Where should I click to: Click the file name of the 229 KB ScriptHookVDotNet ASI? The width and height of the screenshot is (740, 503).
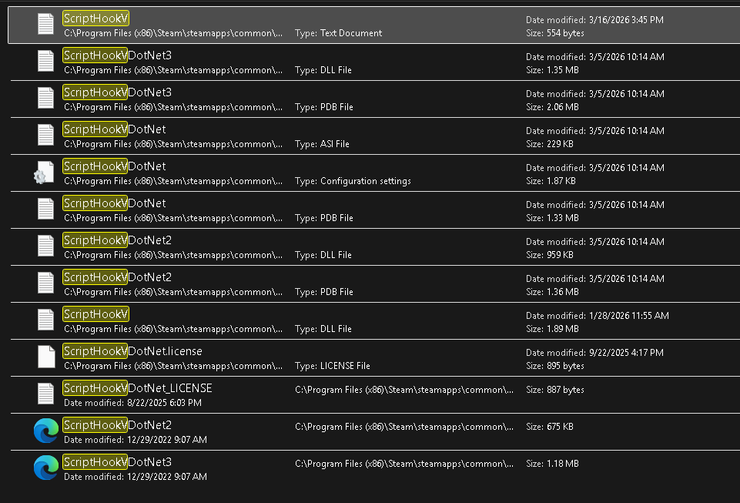click(115, 129)
